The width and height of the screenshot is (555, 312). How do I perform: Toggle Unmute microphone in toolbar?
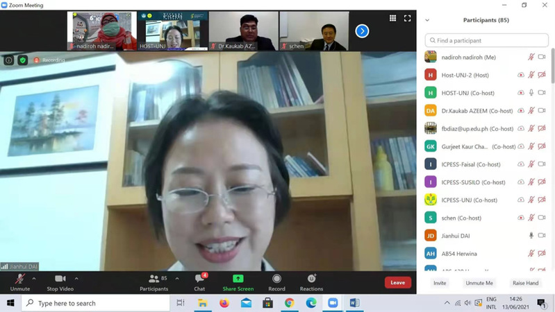(x=19, y=281)
